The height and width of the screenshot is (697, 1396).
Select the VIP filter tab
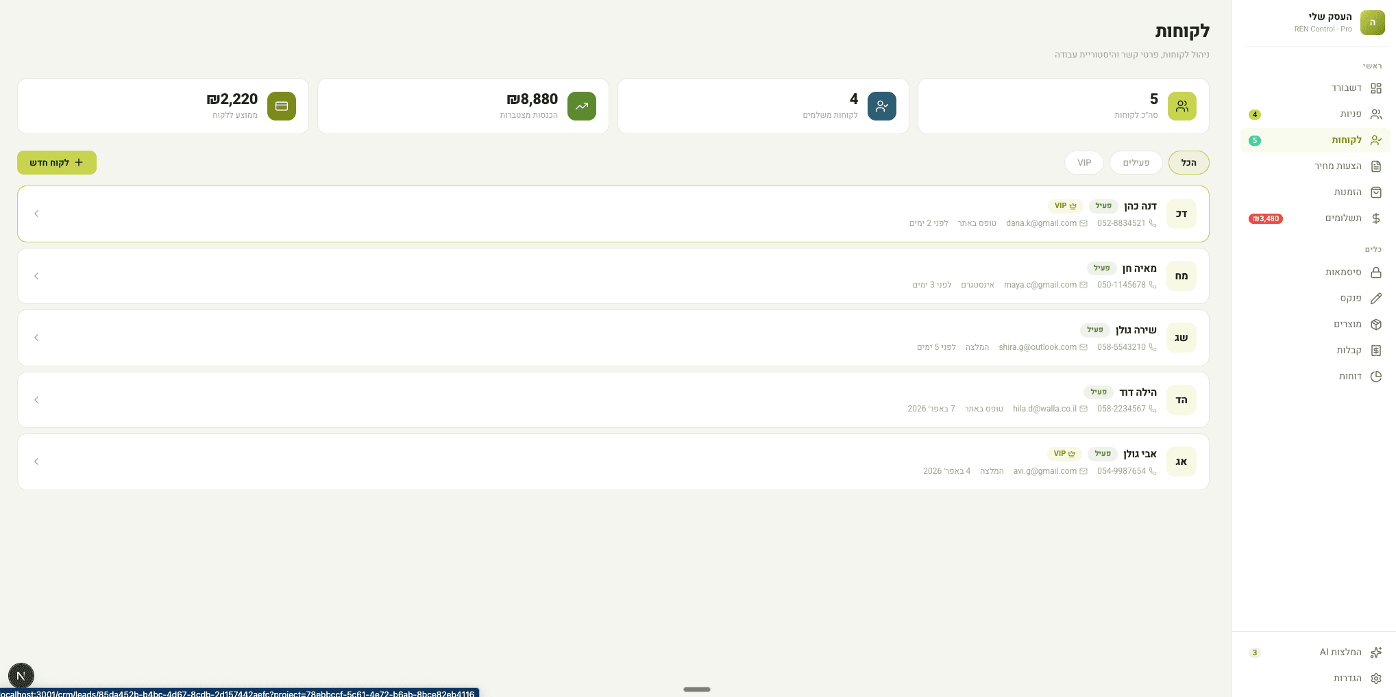pyautogui.click(x=1083, y=163)
